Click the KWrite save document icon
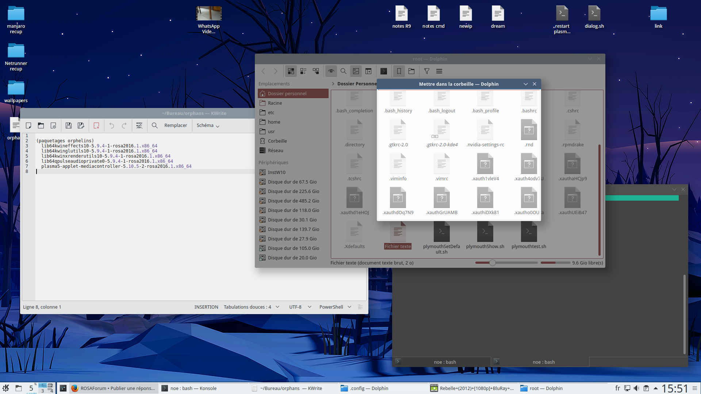 click(68, 125)
